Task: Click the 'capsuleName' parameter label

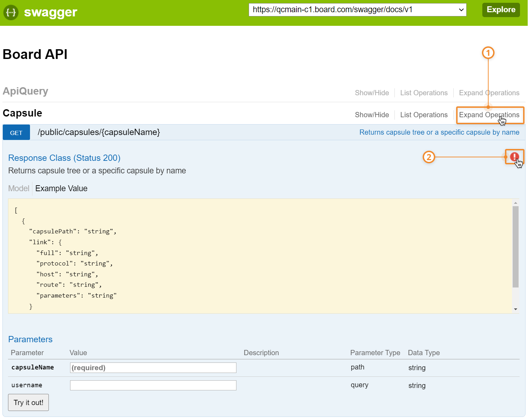Action: (32, 367)
